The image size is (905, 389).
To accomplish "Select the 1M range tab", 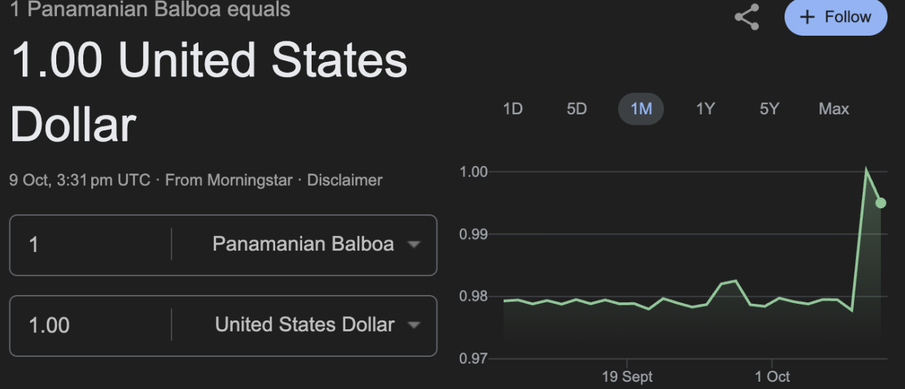I will pyautogui.click(x=641, y=109).
